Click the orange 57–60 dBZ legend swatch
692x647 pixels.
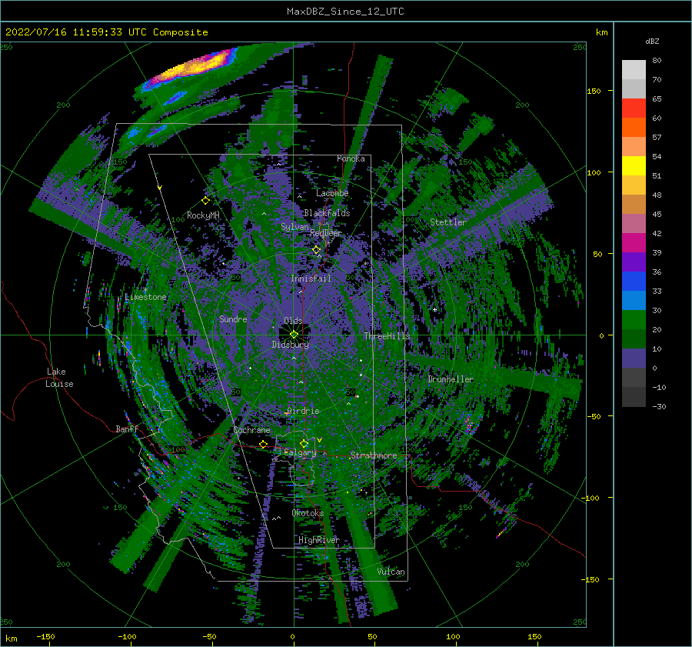point(634,128)
